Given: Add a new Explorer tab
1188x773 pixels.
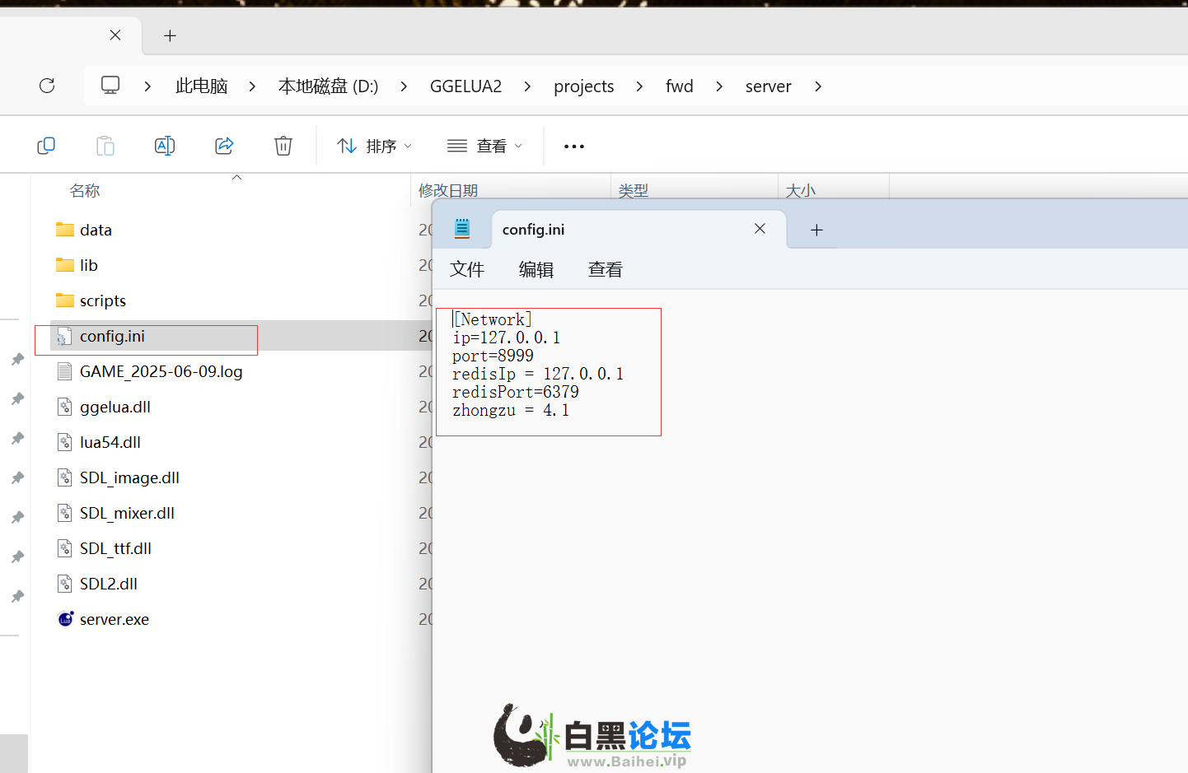Looking at the screenshot, I should [170, 35].
